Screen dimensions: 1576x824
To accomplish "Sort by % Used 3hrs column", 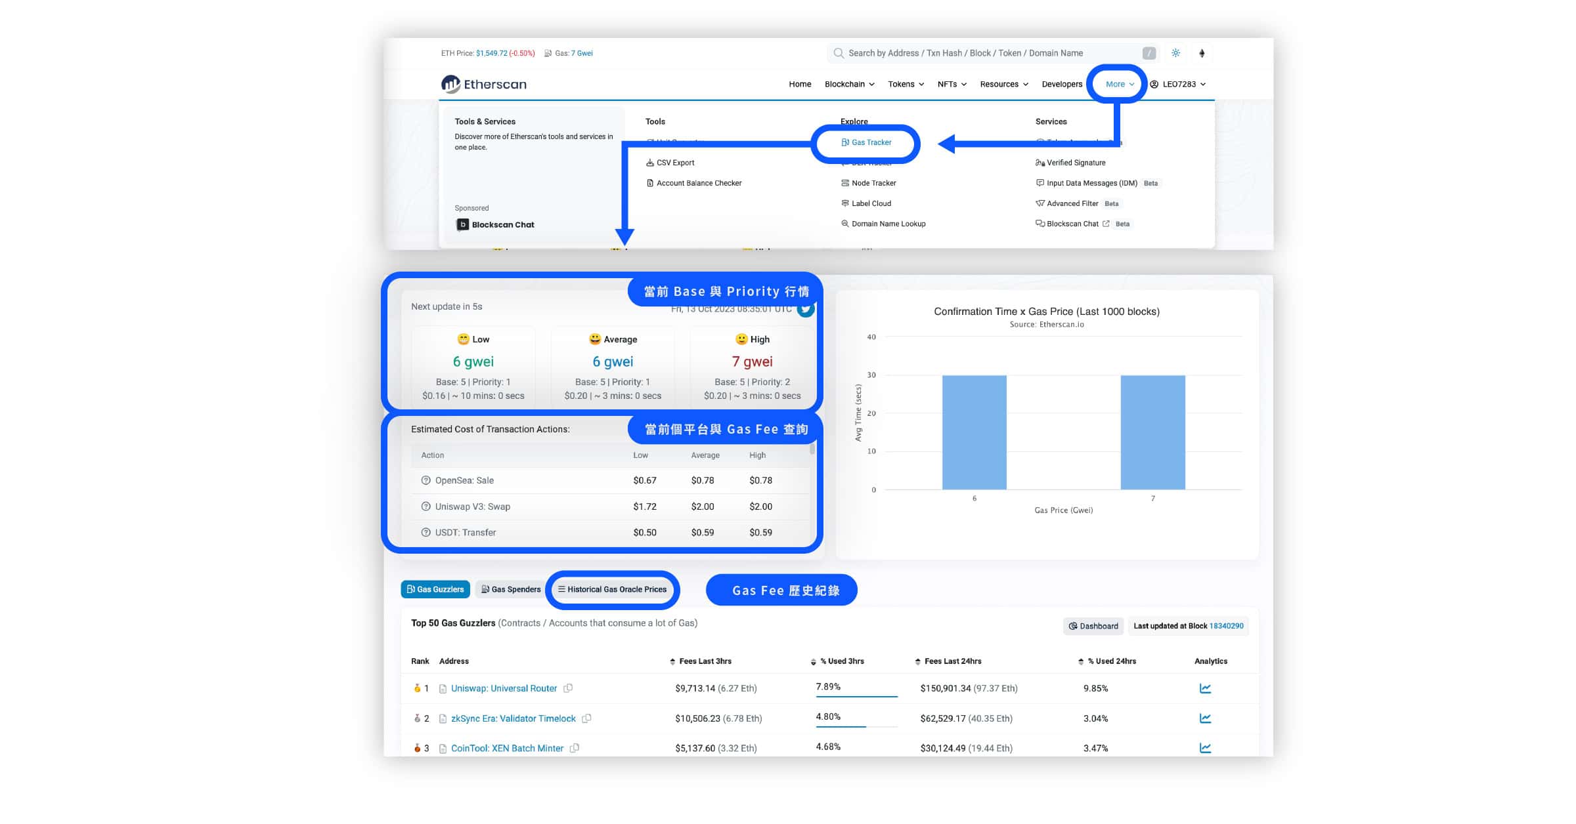I will (x=837, y=661).
